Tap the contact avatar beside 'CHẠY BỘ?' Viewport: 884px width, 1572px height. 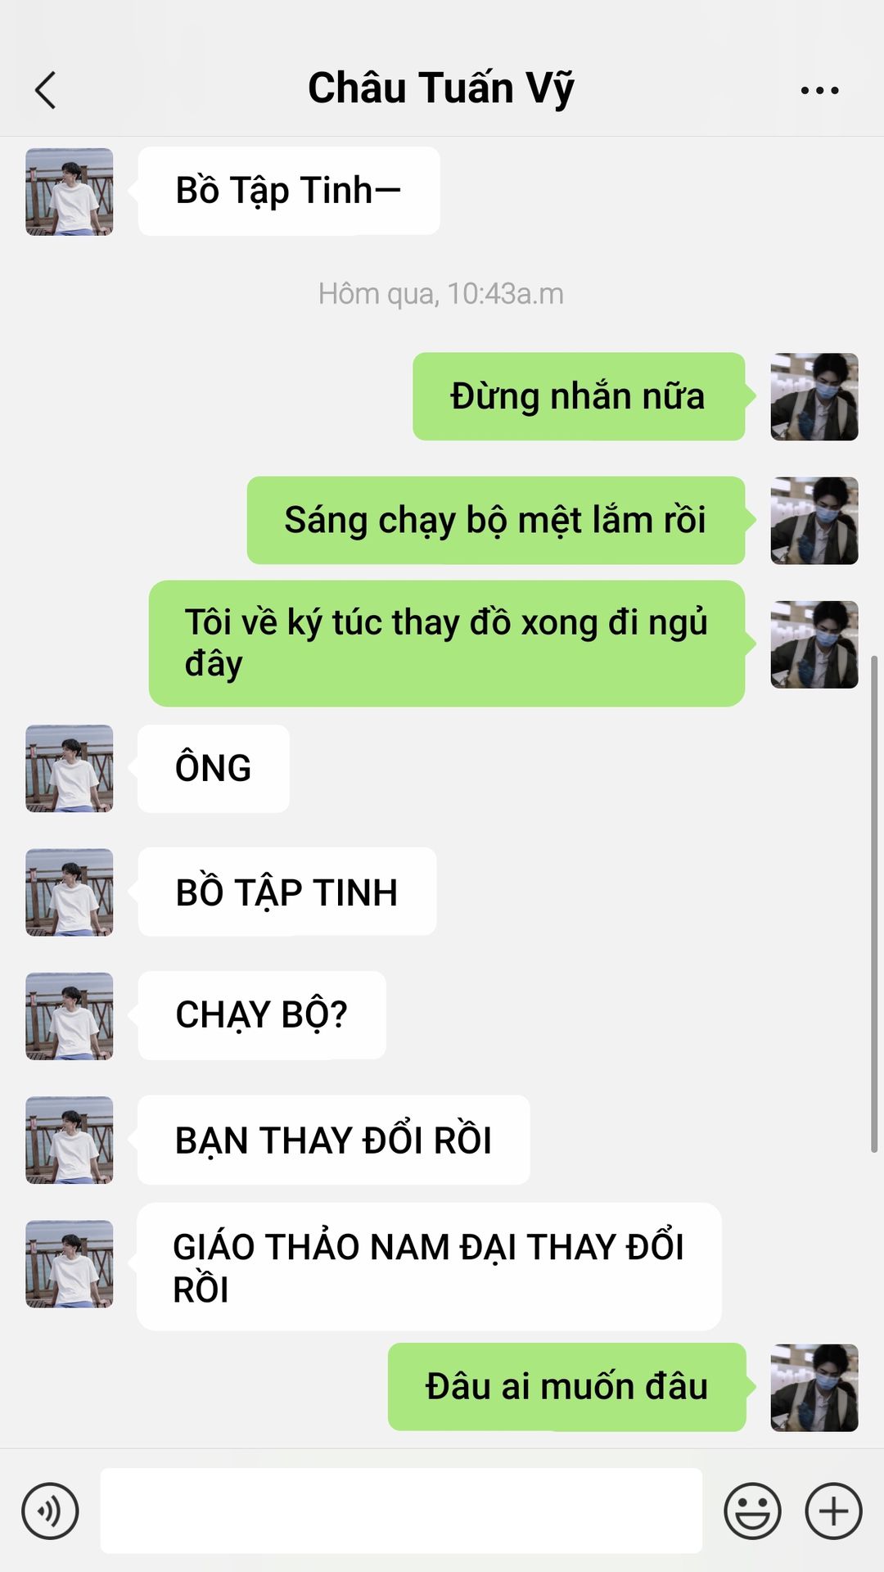(x=70, y=1016)
